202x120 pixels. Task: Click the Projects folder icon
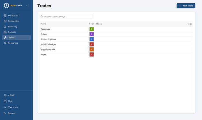click(x=5, y=32)
